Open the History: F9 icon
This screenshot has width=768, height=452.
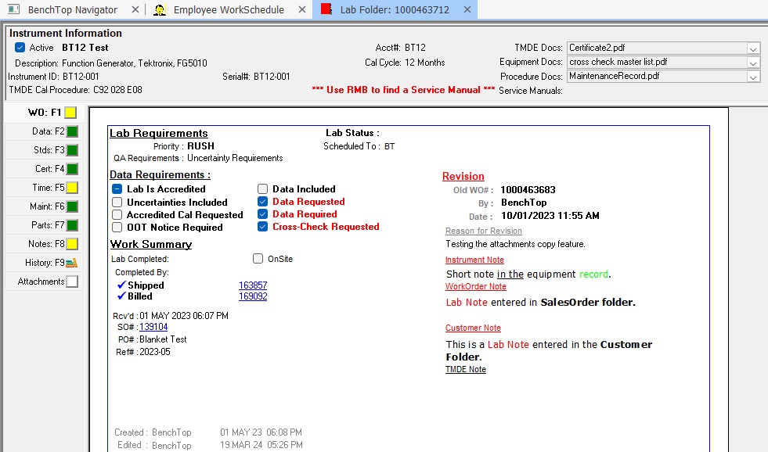click(72, 263)
